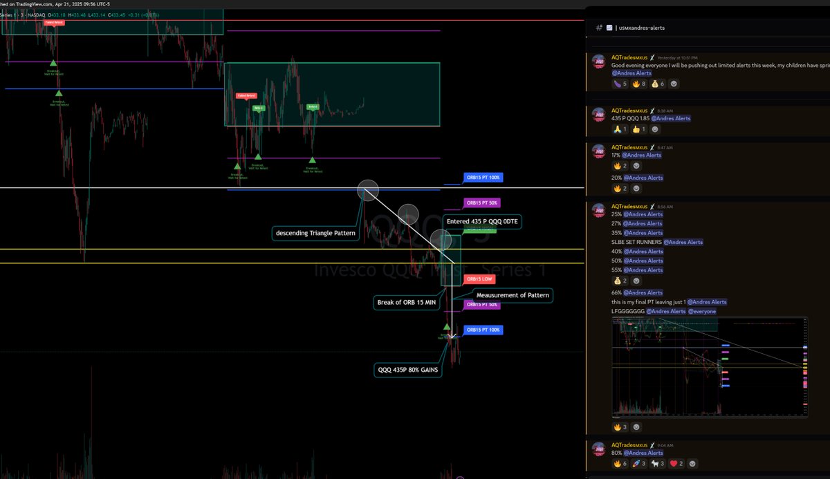Click the rocket reaction on the 80% message
This screenshot has width=830, height=479.
(640, 463)
